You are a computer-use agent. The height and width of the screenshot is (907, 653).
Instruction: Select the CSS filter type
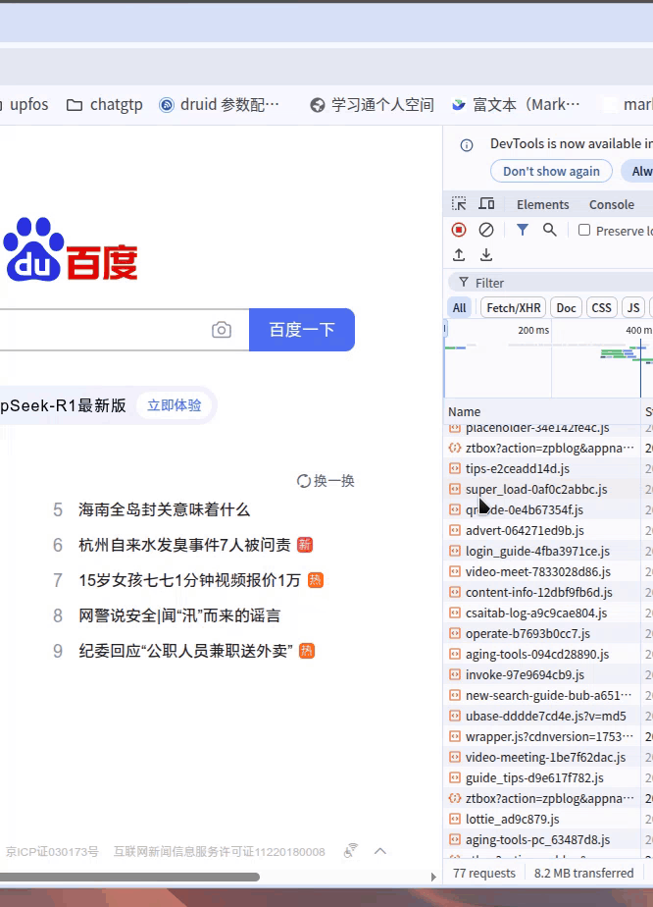coord(602,308)
